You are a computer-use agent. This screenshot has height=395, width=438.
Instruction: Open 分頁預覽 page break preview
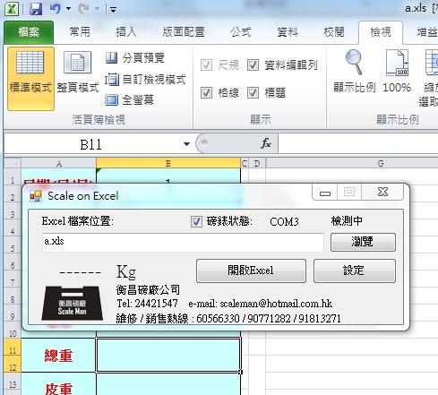tap(134, 58)
